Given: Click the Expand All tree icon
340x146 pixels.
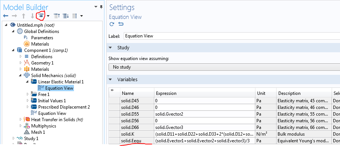Looking at the screenshot, I should [x=66, y=16].
